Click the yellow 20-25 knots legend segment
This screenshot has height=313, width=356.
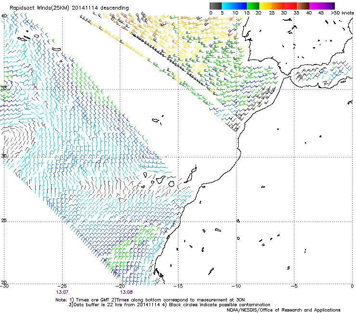click(266, 6)
